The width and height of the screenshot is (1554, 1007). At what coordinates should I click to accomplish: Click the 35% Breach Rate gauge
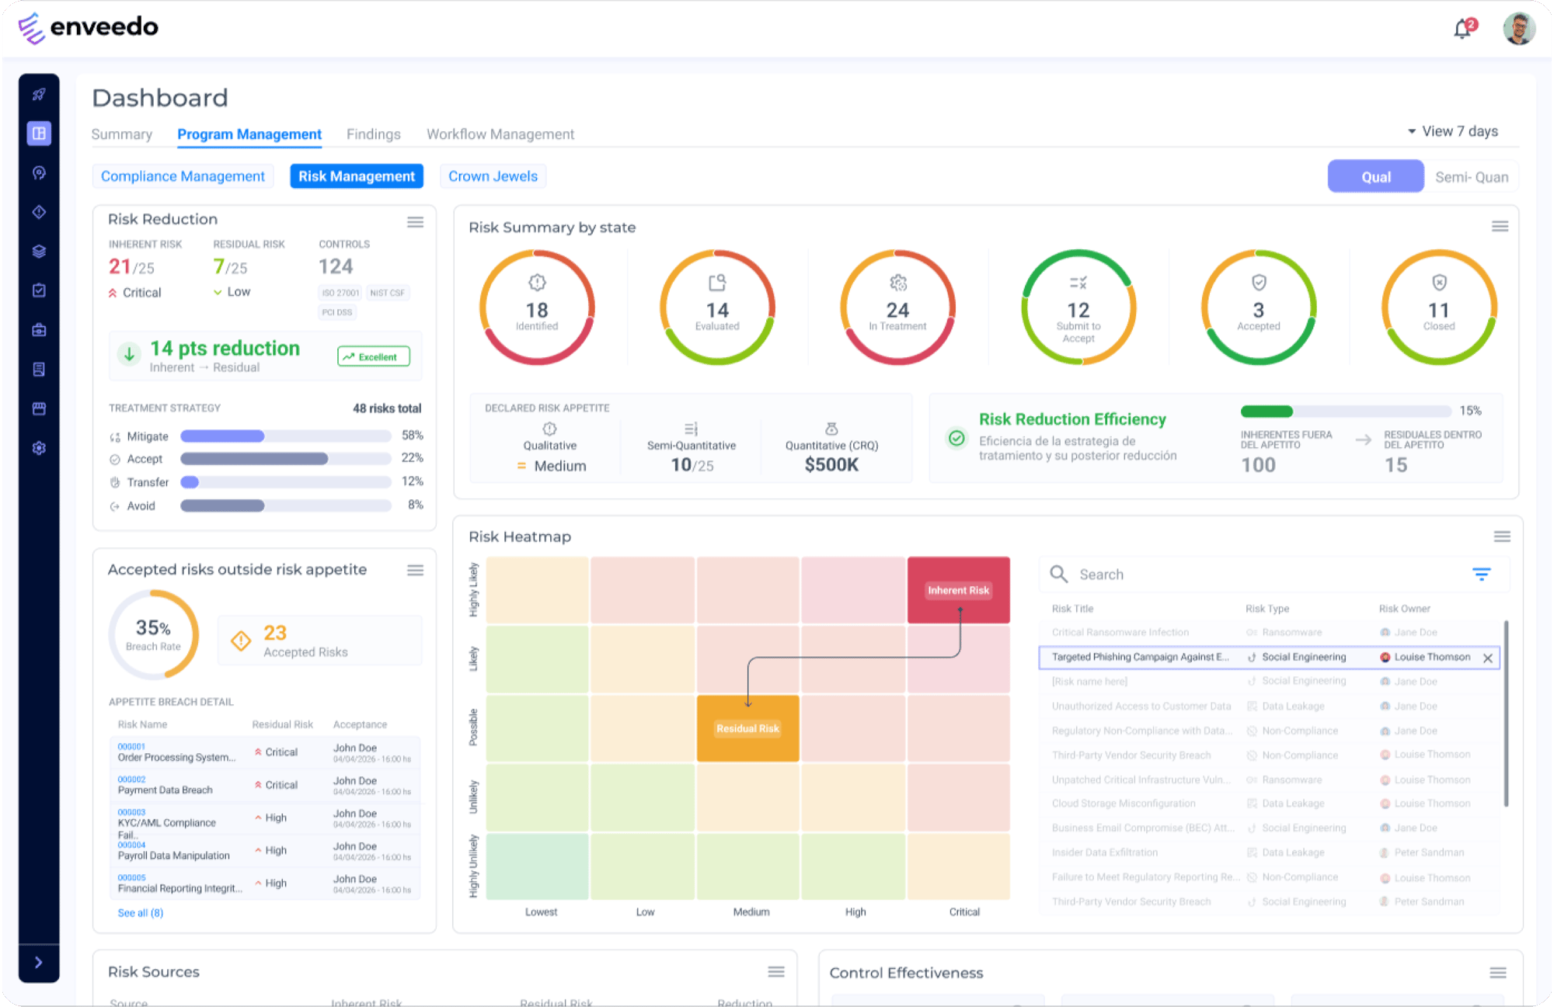click(153, 634)
